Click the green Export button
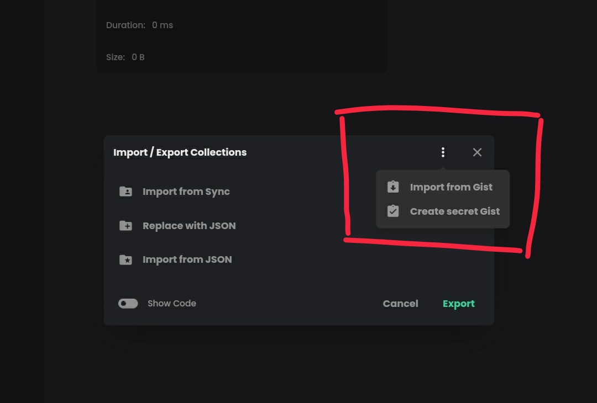Screen dimensions: 597x403 [459, 303]
